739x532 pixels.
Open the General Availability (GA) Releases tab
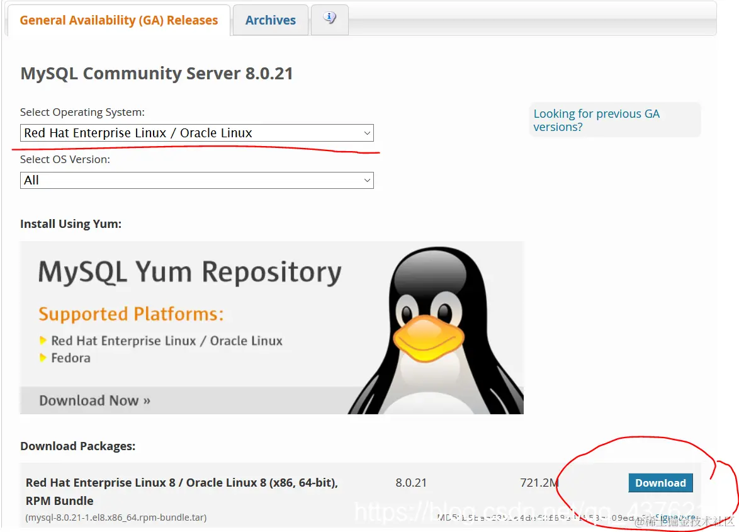(x=118, y=20)
